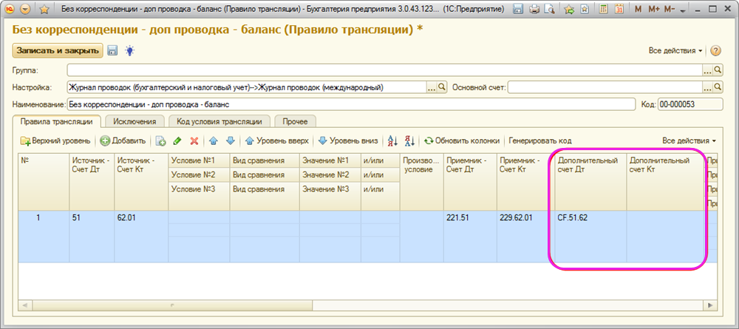Click into the Наименование input field

click(x=351, y=104)
